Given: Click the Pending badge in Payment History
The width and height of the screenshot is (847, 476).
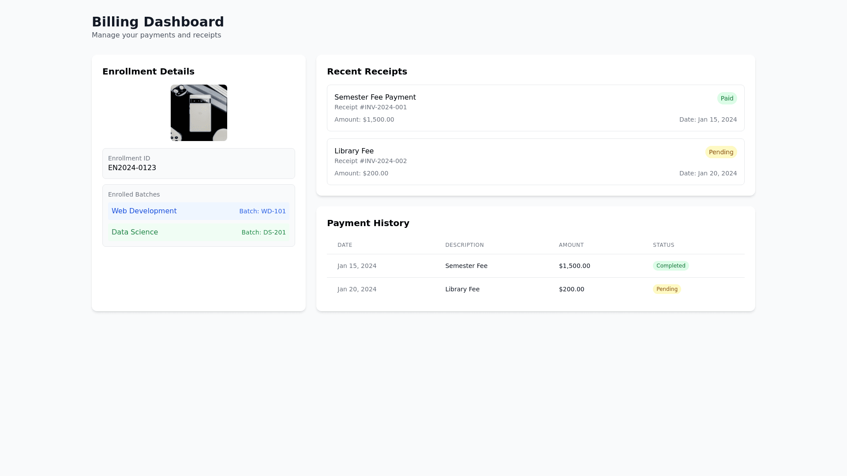Looking at the screenshot, I should pos(667,289).
